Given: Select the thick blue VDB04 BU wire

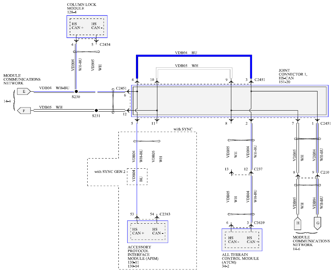Looking at the screenshot, I should click(193, 55).
